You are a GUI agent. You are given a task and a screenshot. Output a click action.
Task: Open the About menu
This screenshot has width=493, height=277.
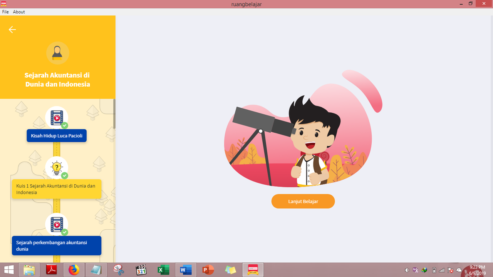tap(19, 12)
